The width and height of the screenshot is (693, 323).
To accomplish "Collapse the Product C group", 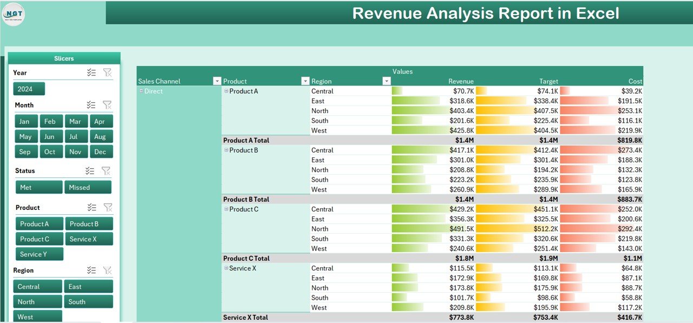I will 226,209.
